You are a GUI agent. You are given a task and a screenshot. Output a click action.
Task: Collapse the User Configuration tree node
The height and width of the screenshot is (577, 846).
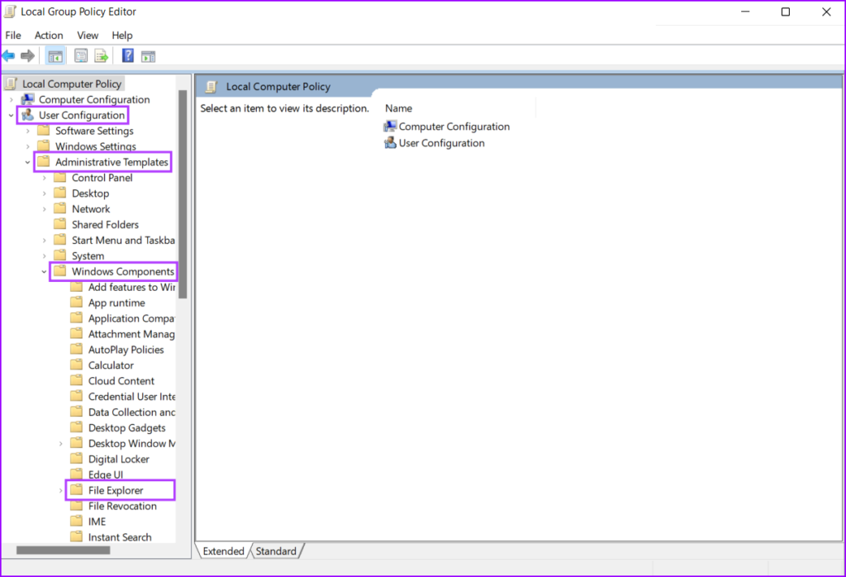(x=12, y=115)
